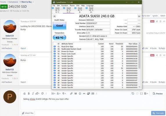Image resolution: width=166 pixels, height=116 pixels.
Task: Report the first post
Action: click(23, 48)
